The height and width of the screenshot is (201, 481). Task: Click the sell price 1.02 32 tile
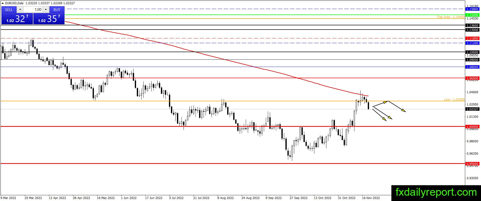17,19
